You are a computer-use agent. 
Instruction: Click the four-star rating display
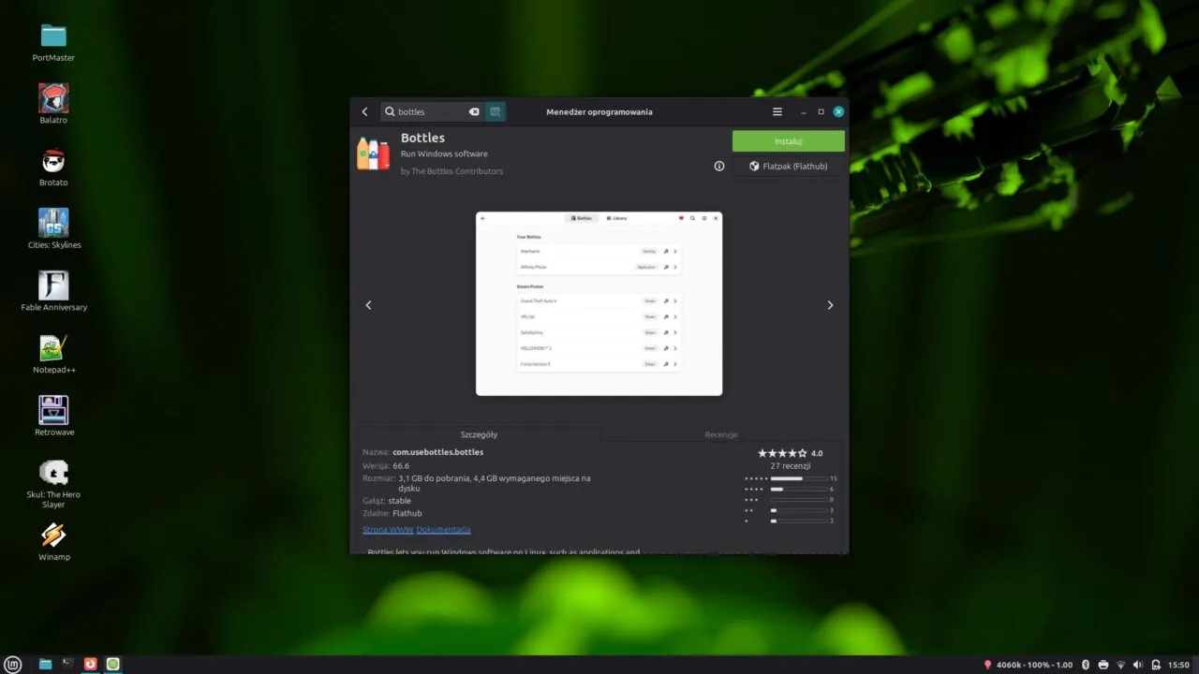tap(782, 453)
